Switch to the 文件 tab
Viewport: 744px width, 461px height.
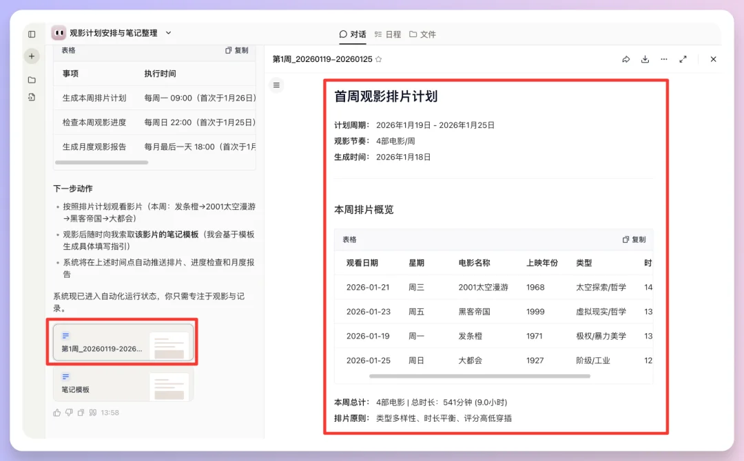pos(423,33)
